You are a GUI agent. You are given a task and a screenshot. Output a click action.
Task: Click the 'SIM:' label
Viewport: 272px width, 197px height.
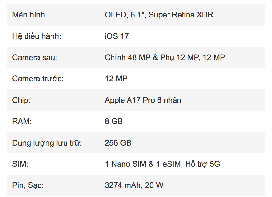pyautogui.click(x=20, y=164)
